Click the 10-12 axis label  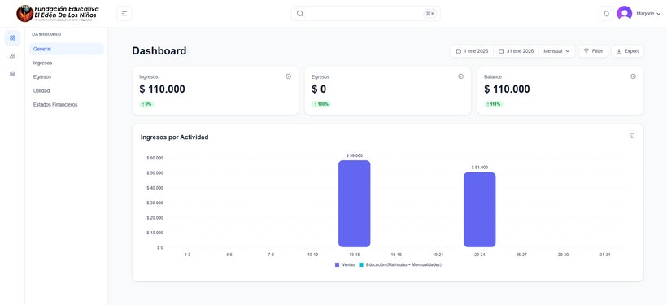click(x=312, y=255)
